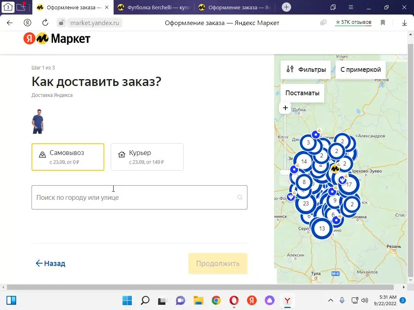Expand system tray hidden icons chevron
The height and width of the screenshot is (310, 414).
pos(331,300)
